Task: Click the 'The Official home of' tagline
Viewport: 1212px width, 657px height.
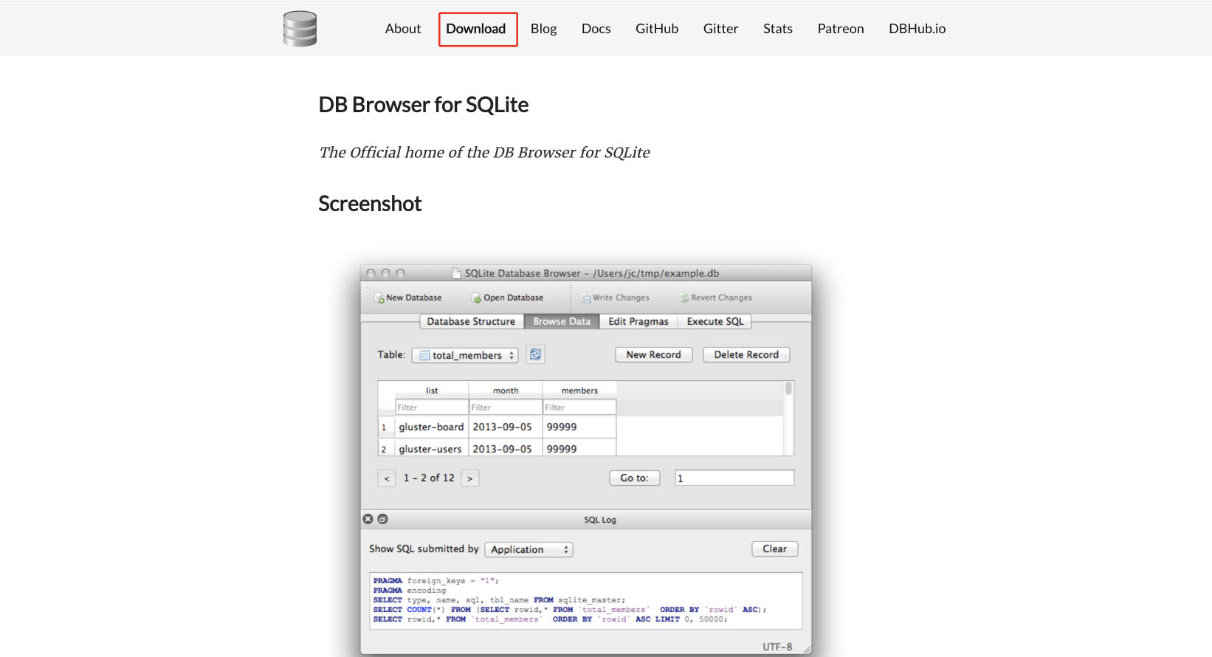Action: [x=484, y=153]
